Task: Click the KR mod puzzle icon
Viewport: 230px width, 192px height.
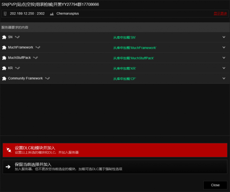Action: (4, 68)
